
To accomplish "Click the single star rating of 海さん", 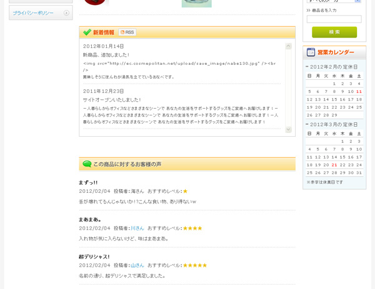I will tap(185, 191).
